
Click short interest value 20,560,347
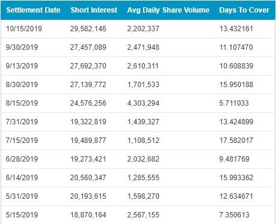click(x=88, y=178)
